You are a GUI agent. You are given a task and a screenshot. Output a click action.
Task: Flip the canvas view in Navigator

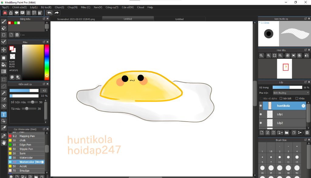click(x=307, y=55)
